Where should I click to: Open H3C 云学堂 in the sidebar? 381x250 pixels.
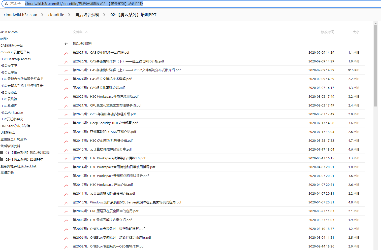(9, 66)
